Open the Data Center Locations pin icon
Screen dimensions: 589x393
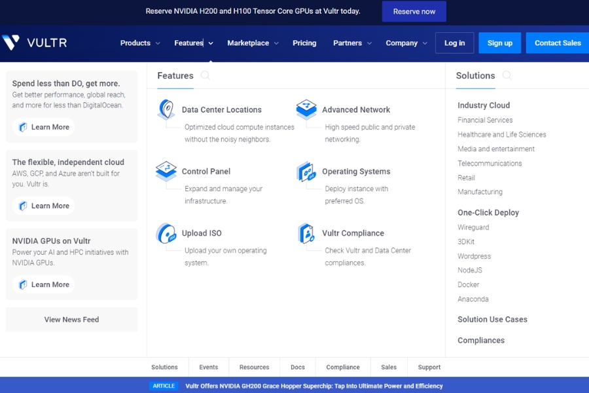[166, 109]
